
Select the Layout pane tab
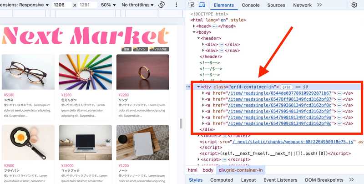pos(248,180)
